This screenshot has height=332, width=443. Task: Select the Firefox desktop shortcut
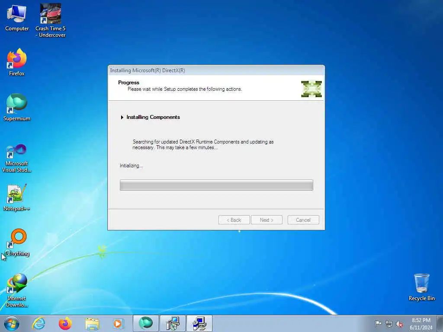pyautogui.click(x=17, y=62)
